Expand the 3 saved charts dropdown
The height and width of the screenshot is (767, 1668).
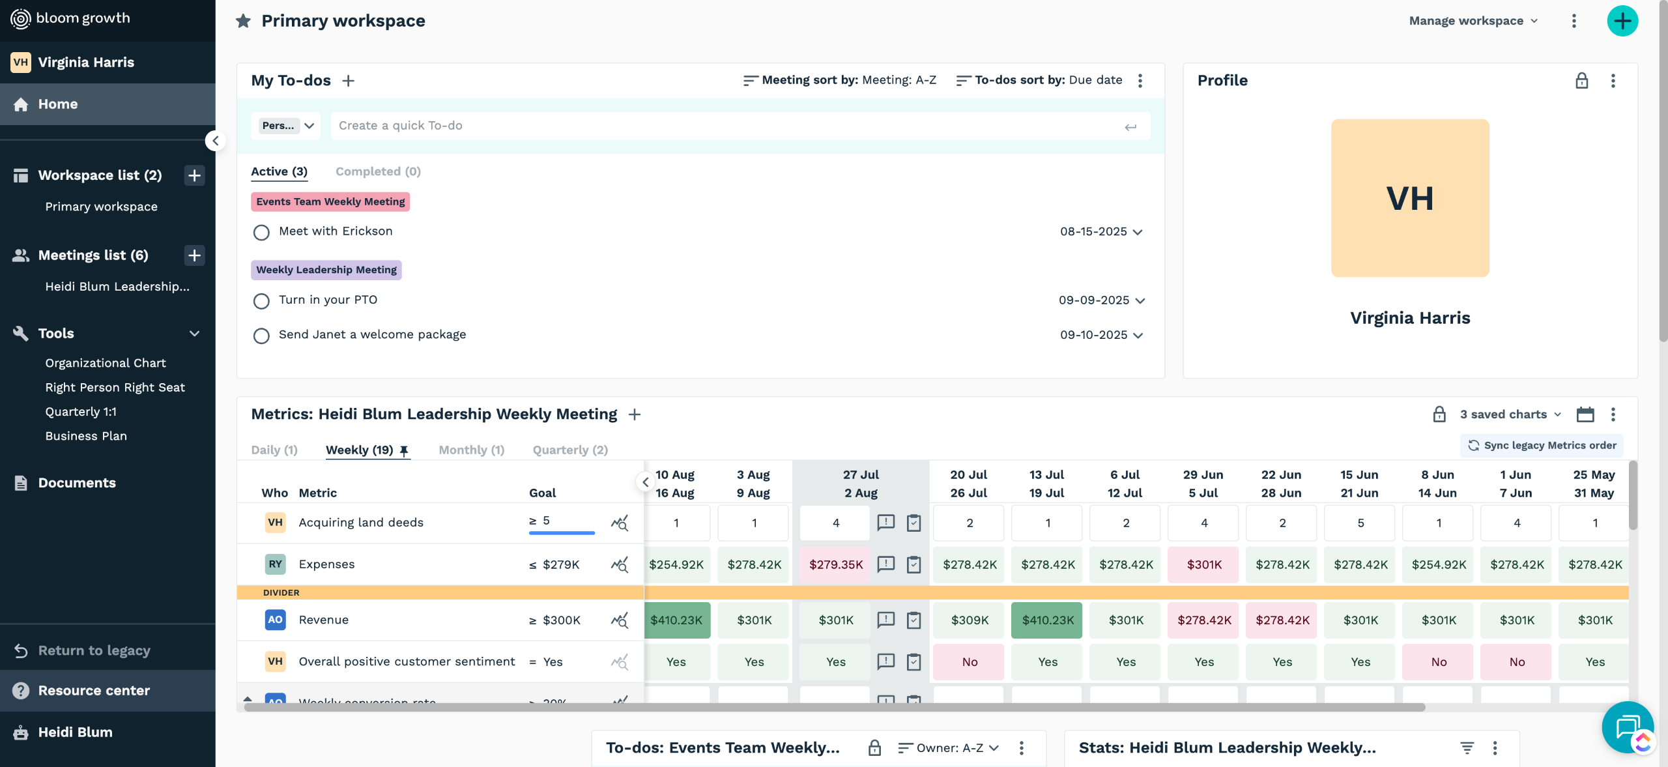click(1510, 414)
